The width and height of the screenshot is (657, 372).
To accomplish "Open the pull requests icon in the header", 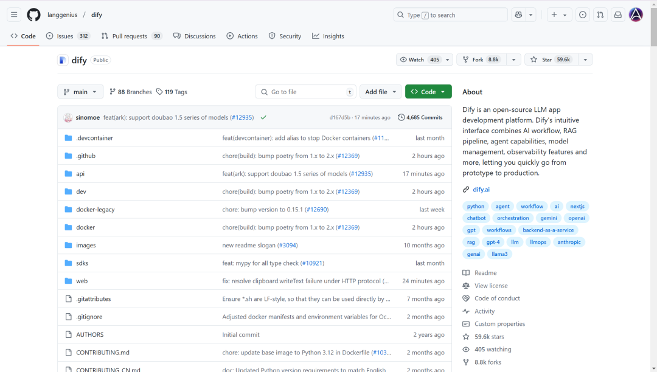I will pyautogui.click(x=600, y=15).
